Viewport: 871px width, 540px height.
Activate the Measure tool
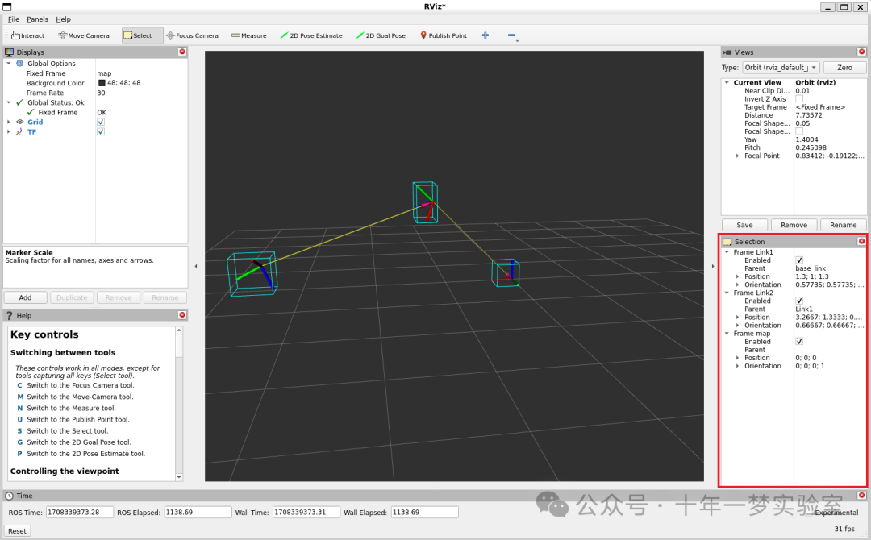point(249,35)
